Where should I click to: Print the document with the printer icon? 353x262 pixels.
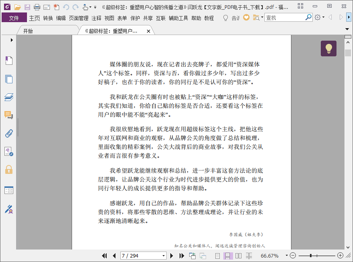tap(37, 7)
